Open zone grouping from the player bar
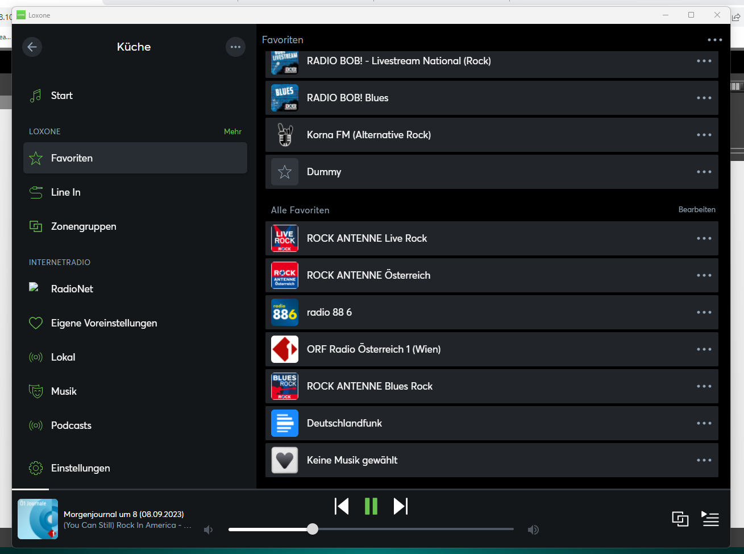The image size is (744, 554). pyautogui.click(x=680, y=519)
